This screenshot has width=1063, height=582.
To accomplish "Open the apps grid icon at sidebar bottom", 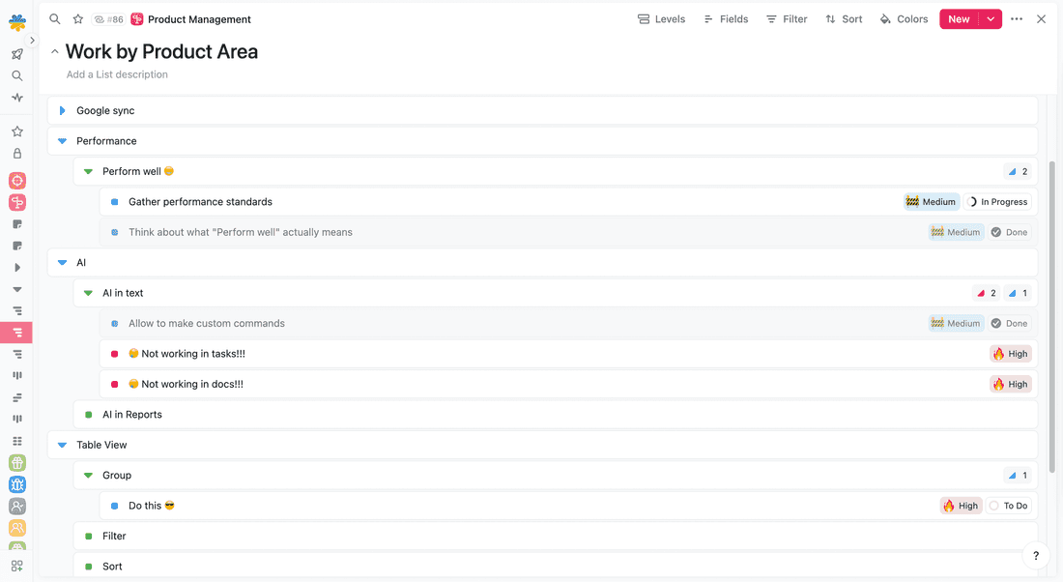I will click(17, 566).
